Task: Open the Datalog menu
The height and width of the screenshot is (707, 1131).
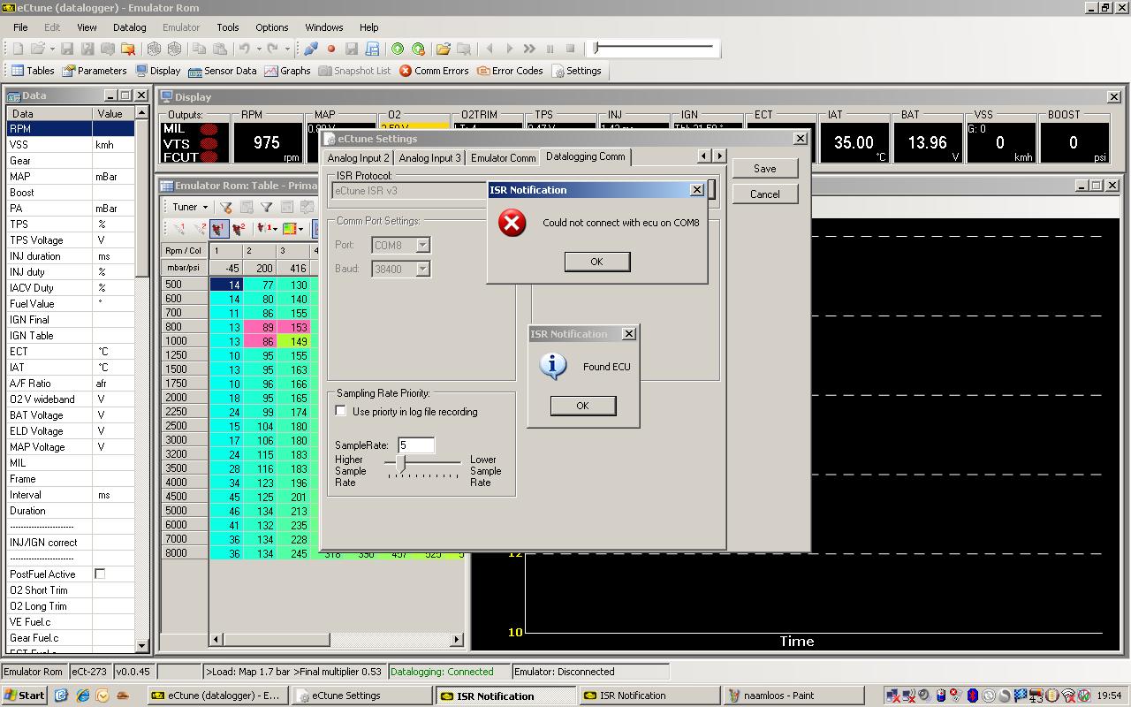Action: (x=129, y=27)
